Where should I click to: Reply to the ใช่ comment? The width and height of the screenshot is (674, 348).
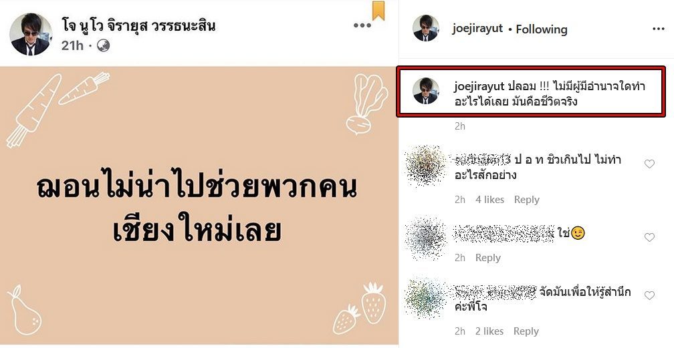(x=488, y=258)
